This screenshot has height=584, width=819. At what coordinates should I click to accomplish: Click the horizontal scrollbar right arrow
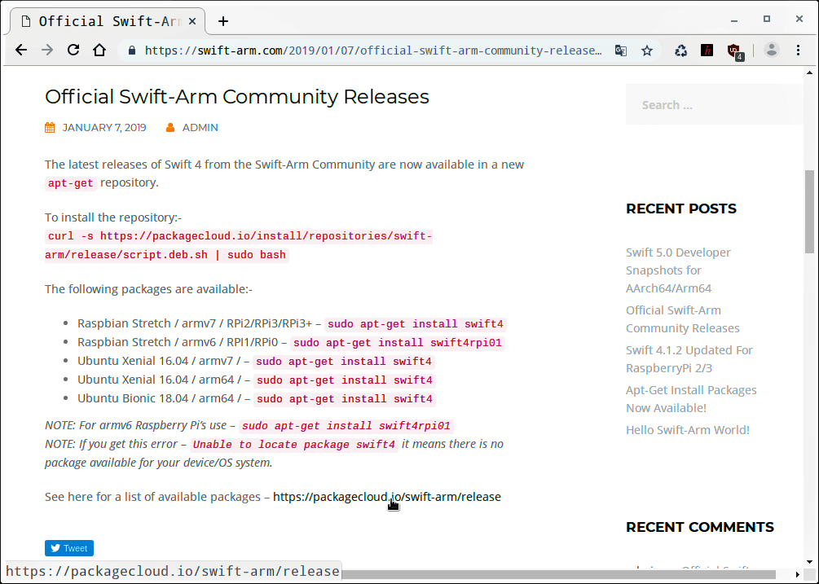[798, 574]
